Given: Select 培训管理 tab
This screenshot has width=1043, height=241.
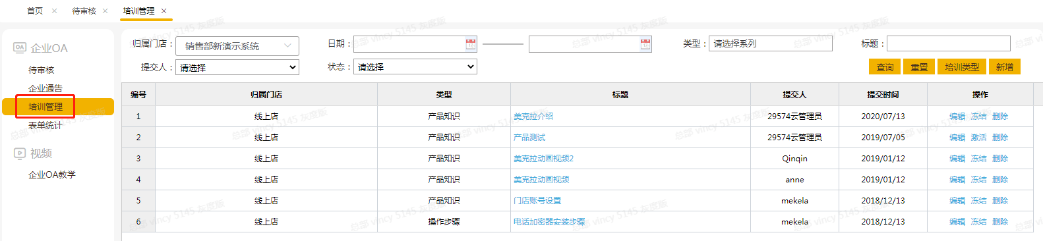Looking at the screenshot, I should (138, 11).
